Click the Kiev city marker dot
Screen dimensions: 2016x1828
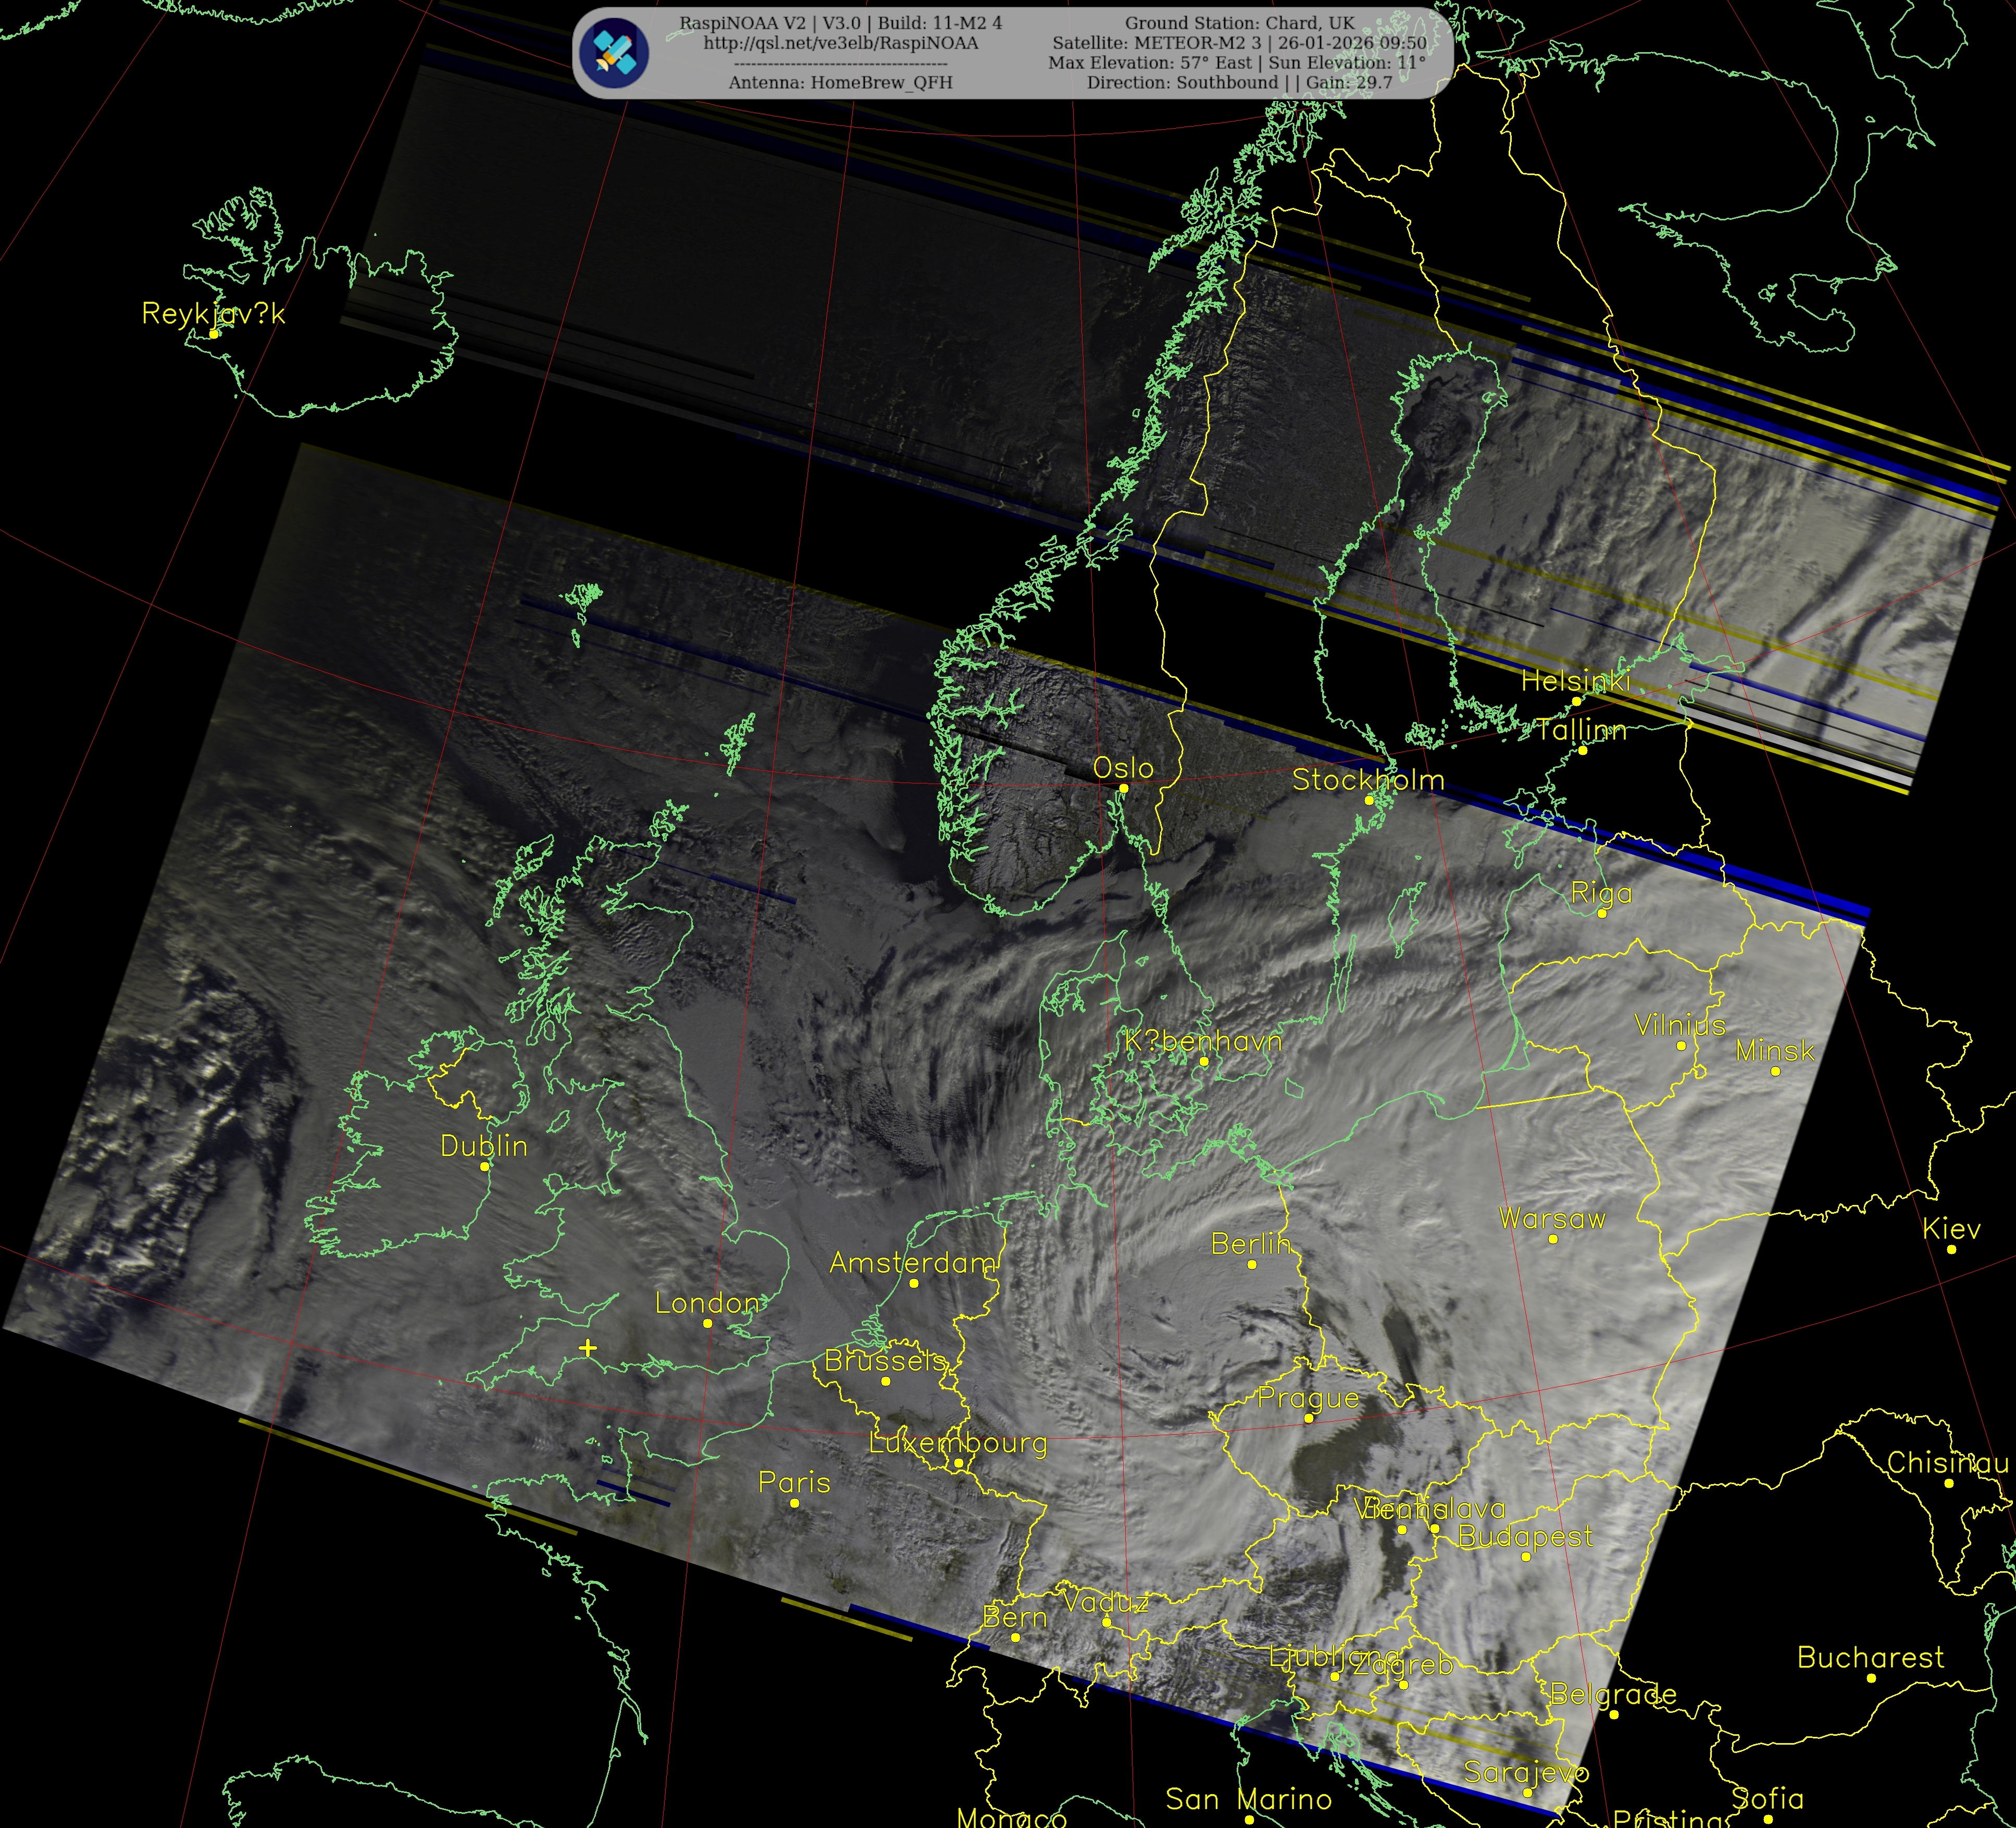[1951, 1249]
